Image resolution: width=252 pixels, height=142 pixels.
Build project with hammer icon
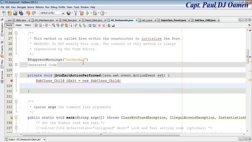[x=76, y=13]
